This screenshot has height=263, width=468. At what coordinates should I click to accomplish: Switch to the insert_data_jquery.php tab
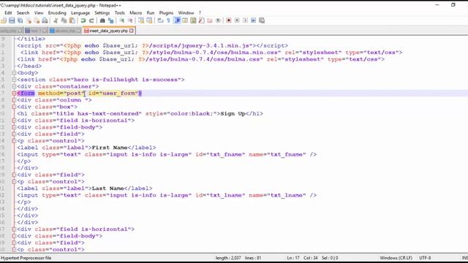tap(109, 31)
